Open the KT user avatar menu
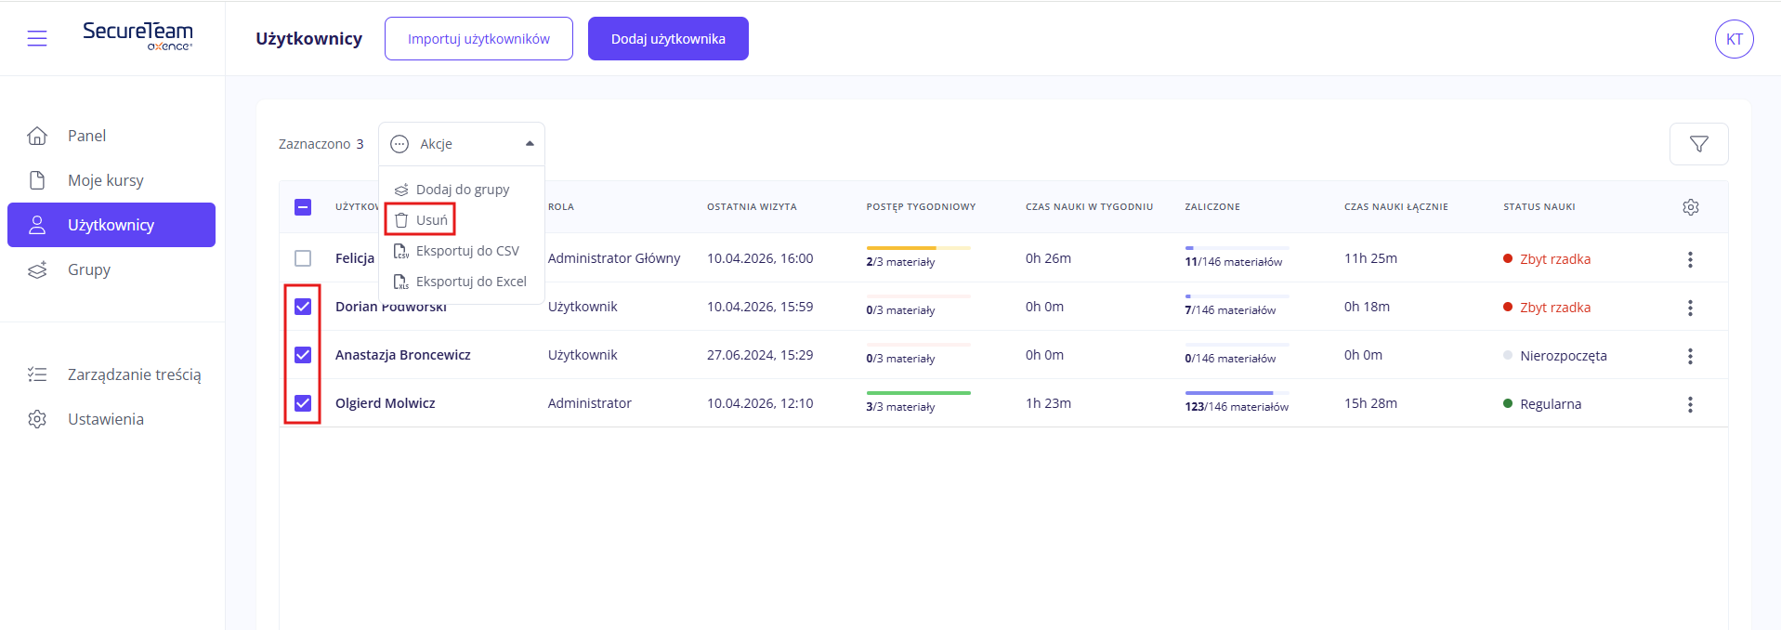1781x630 pixels. click(x=1734, y=39)
